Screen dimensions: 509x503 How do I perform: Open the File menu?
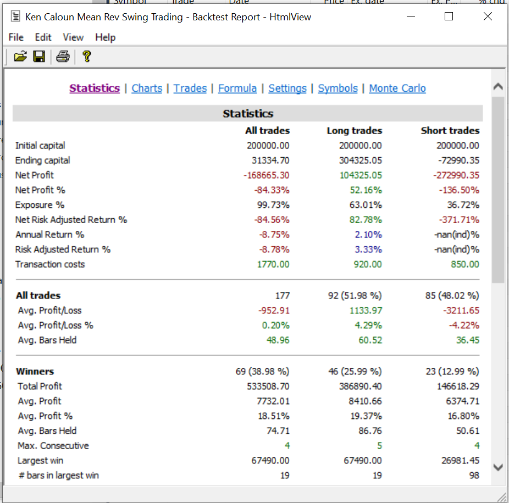[16, 37]
